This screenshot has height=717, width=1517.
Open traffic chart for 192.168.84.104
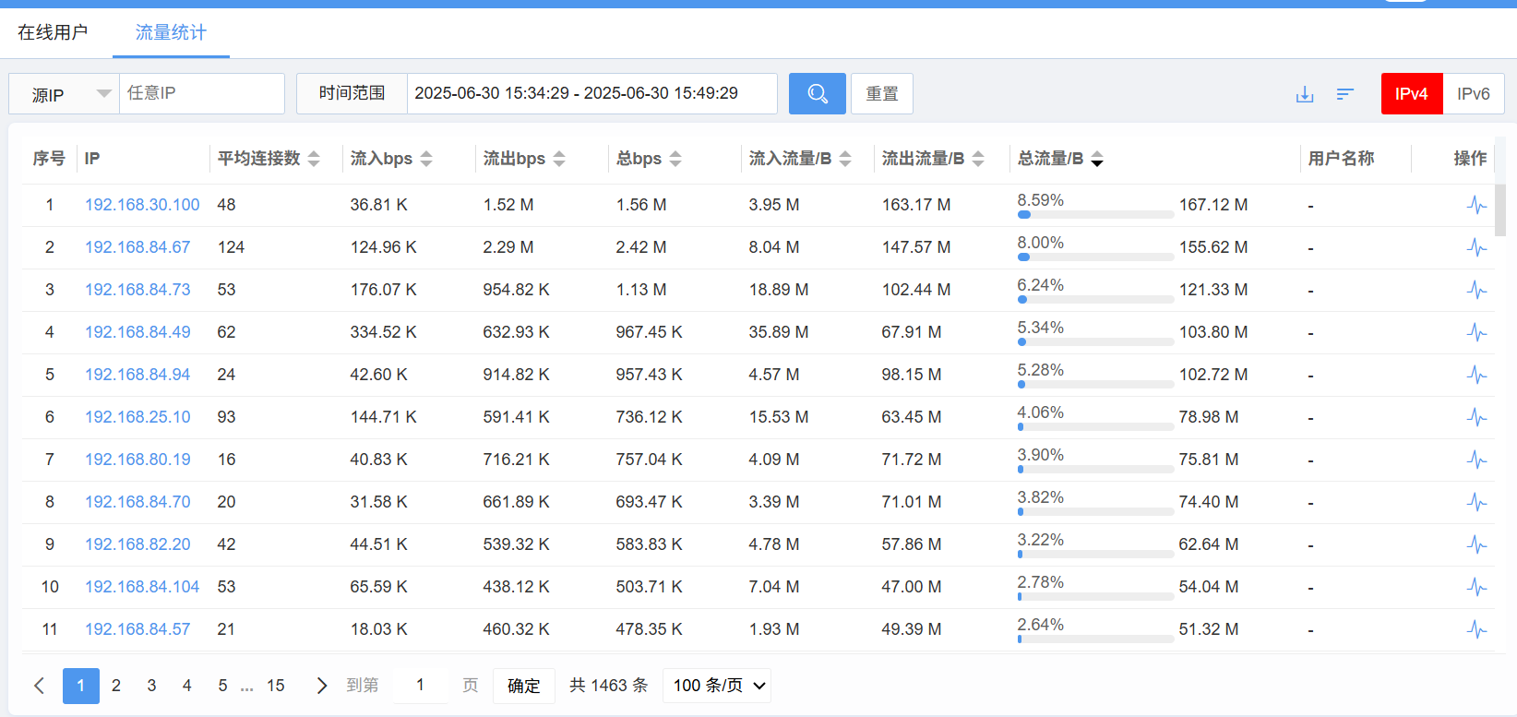[x=1476, y=587]
